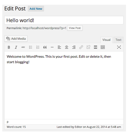Center align the text

66,47
